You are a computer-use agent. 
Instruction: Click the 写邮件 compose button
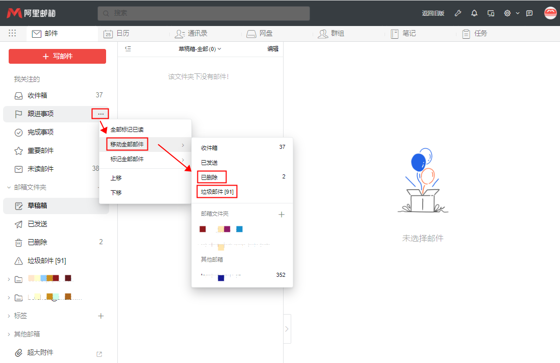(57, 56)
